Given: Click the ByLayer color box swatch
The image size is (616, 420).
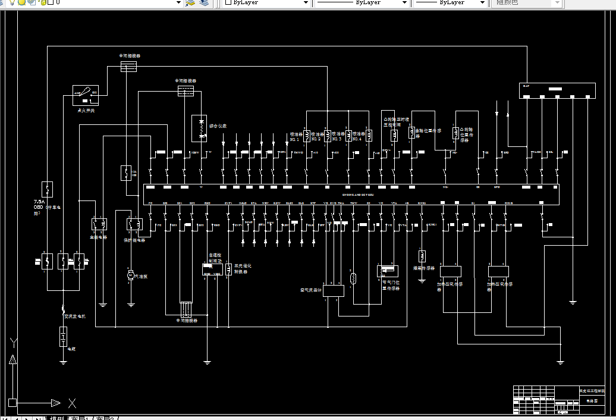Looking at the screenshot, I should 228,2.
